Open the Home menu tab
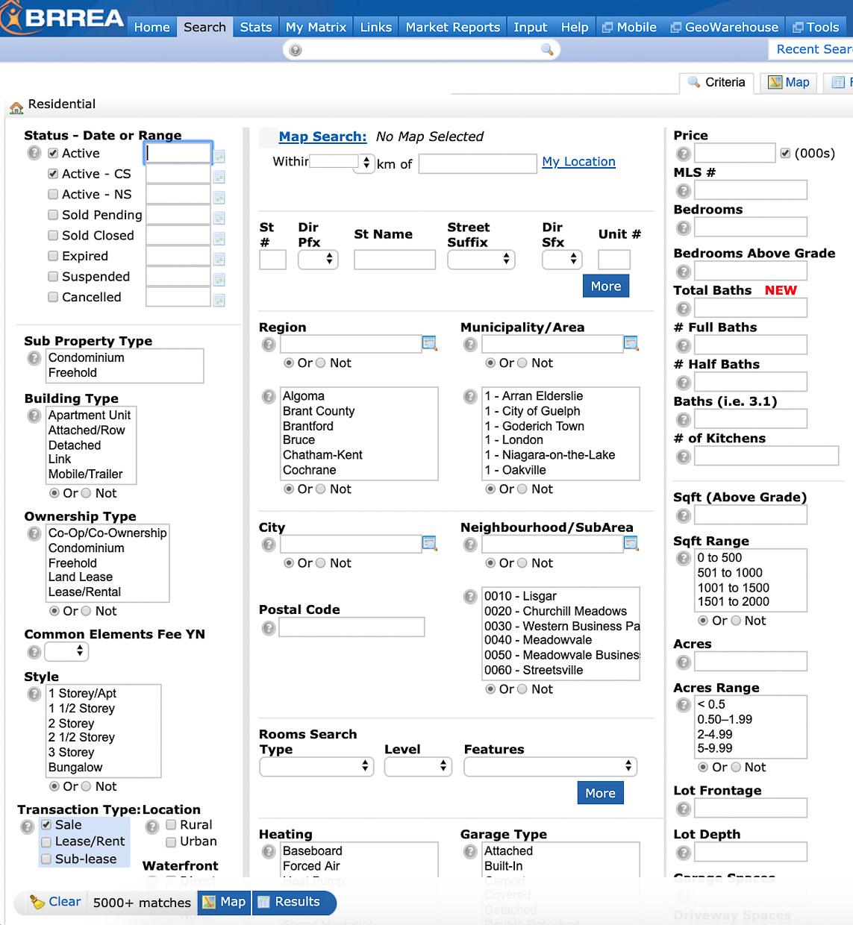 (152, 28)
